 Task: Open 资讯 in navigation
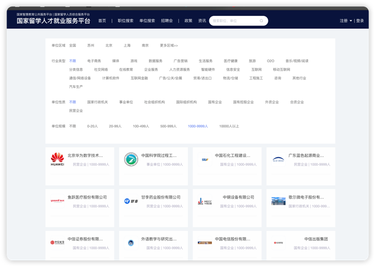point(202,21)
